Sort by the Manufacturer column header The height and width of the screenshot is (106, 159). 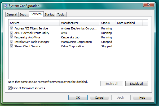(x=79, y=23)
